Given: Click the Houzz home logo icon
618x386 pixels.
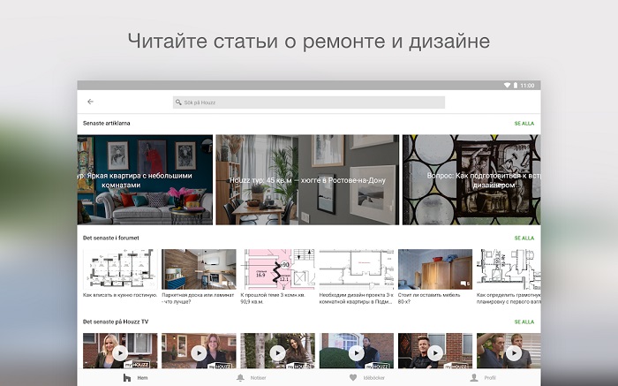Looking at the screenshot, I should click(127, 378).
